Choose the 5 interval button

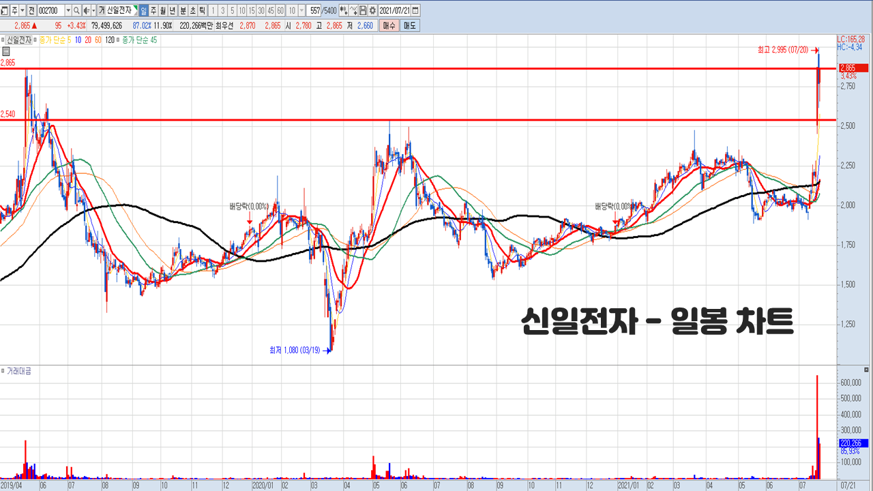pyautogui.click(x=233, y=10)
